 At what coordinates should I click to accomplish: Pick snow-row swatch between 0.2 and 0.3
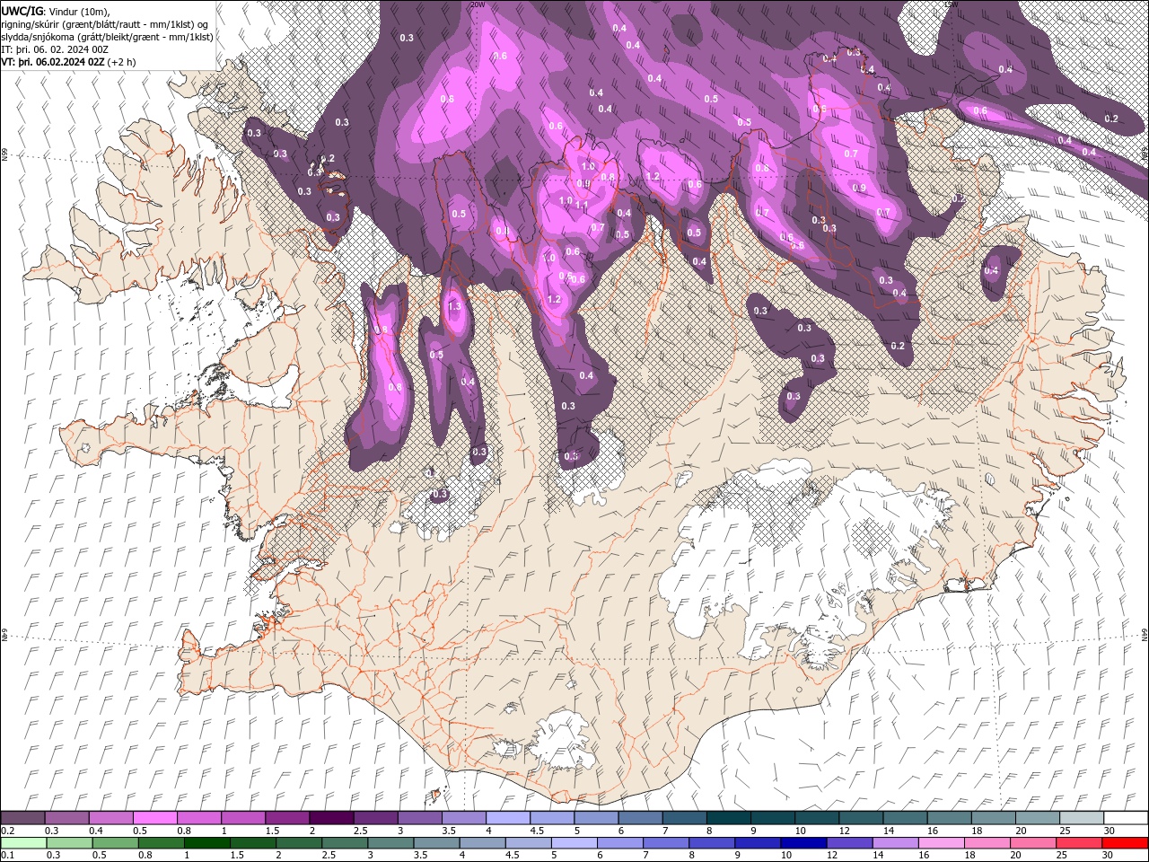[x=22, y=817]
